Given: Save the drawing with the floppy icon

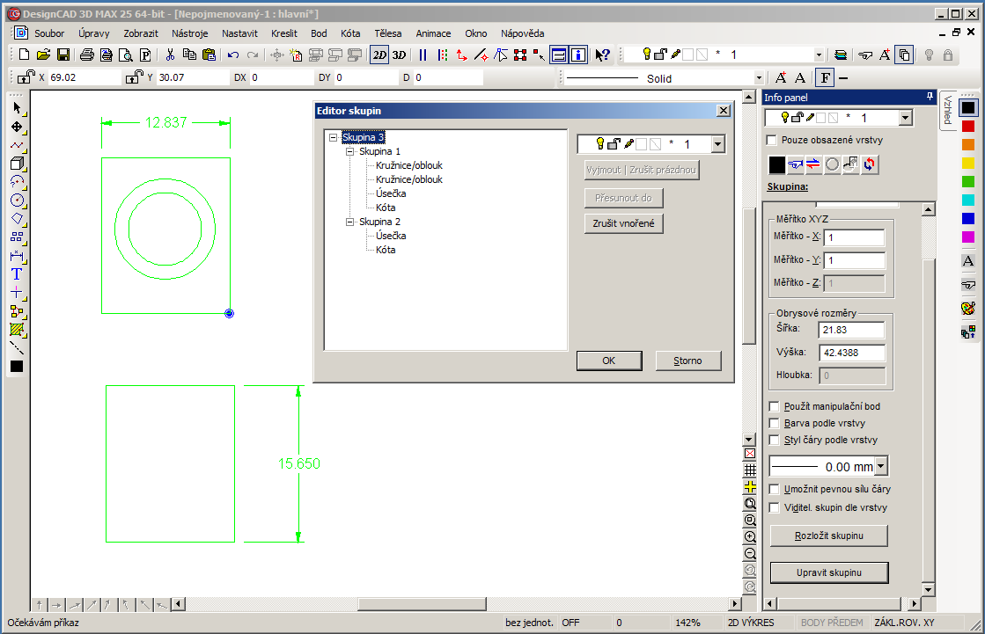Looking at the screenshot, I should (62, 55).
